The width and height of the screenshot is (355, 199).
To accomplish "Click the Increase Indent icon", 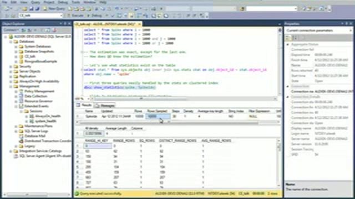I will [195, 15].
